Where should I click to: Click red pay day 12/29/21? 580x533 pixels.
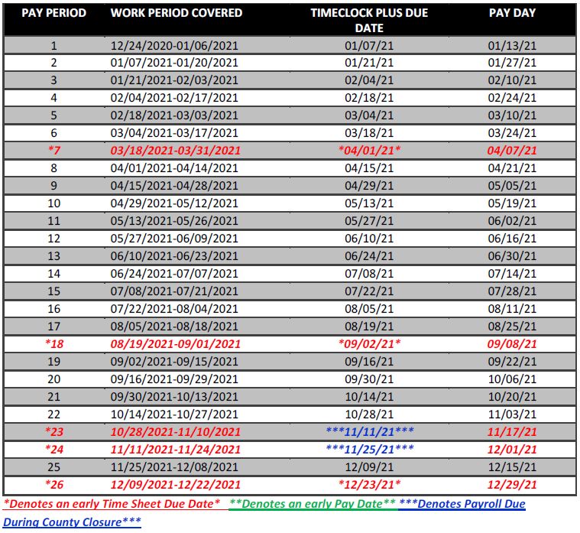512,485
